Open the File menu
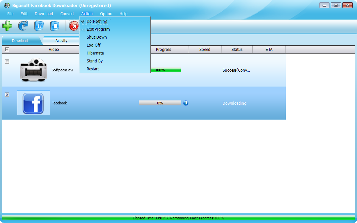357x223 pixels. tap(10, 14)
